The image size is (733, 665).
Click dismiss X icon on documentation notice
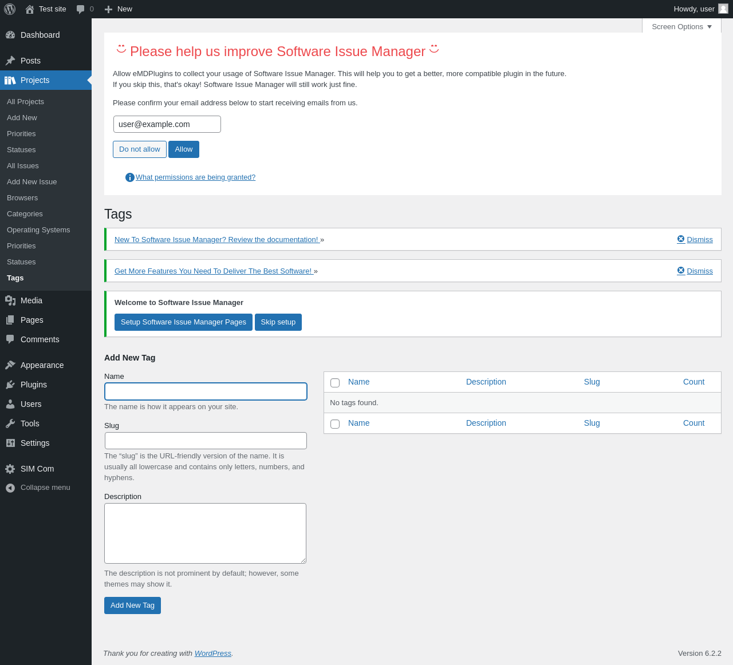click(681, 239)
